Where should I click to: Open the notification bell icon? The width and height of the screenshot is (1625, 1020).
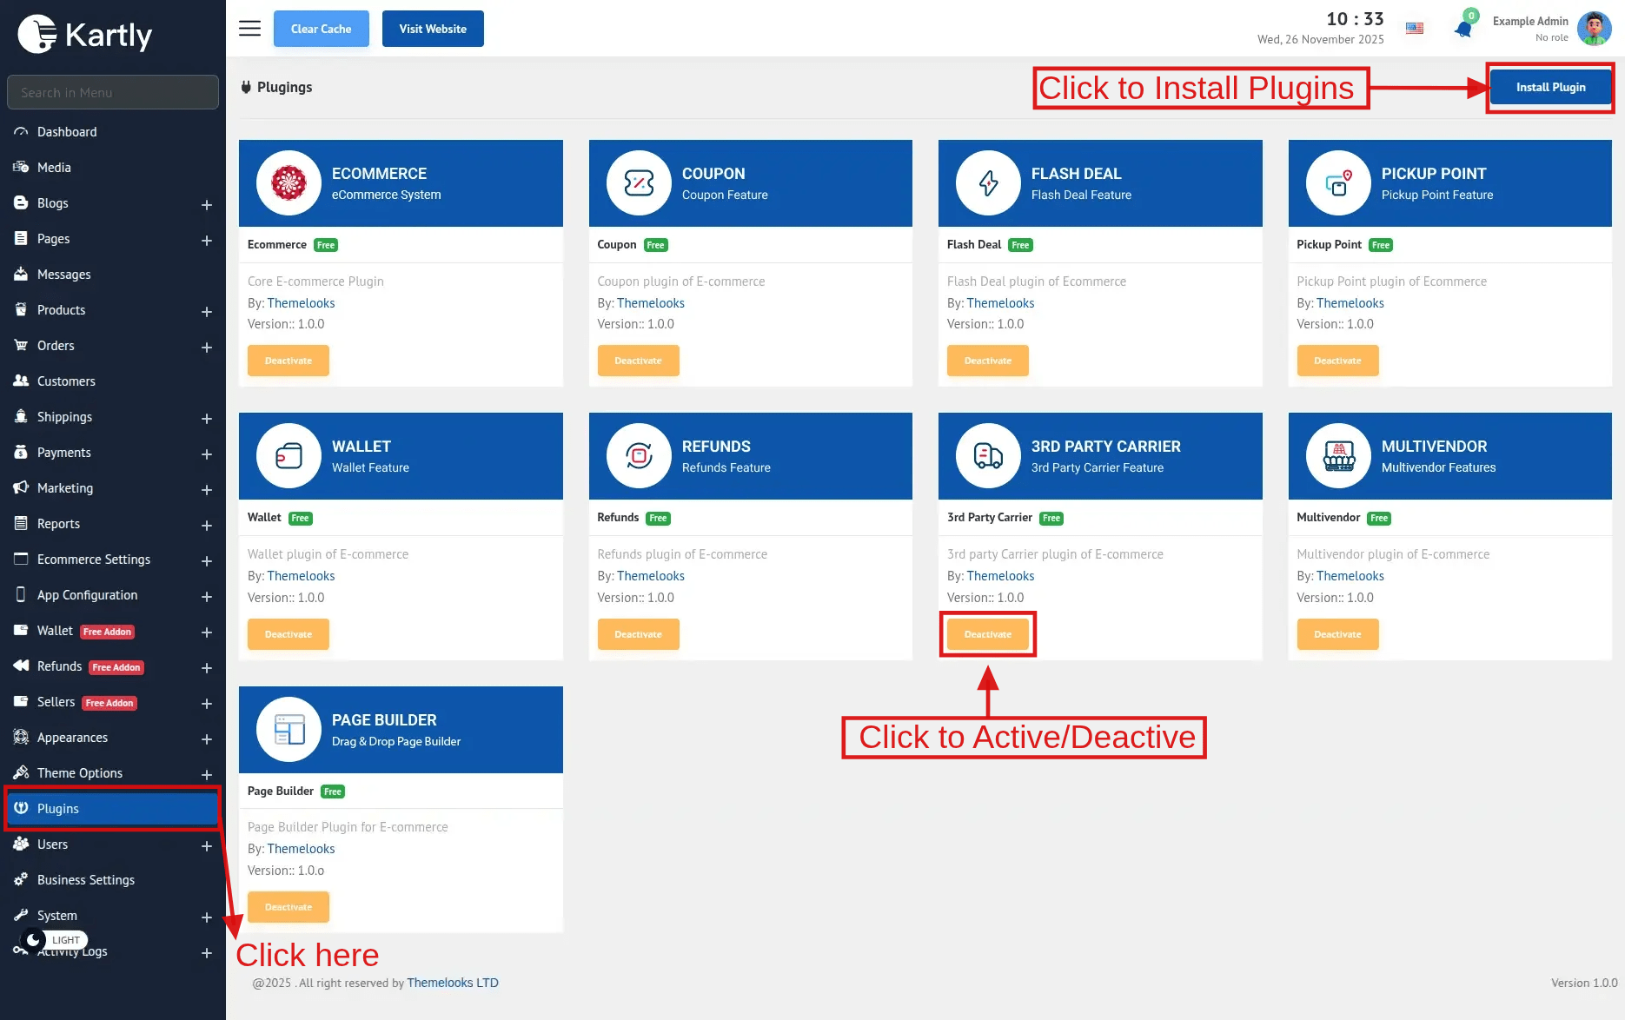click(x=1463, y=29)
